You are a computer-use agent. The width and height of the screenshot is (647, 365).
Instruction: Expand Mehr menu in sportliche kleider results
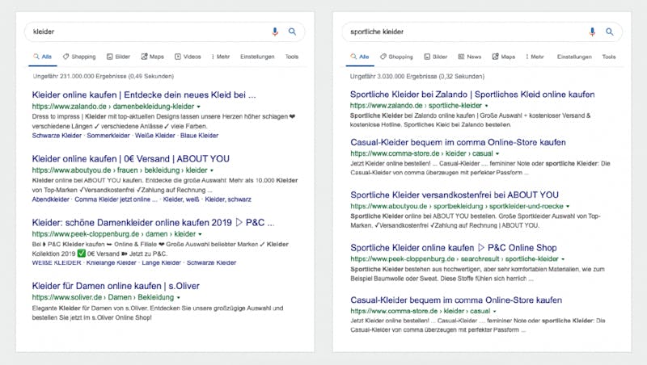(x=535, y=57)
